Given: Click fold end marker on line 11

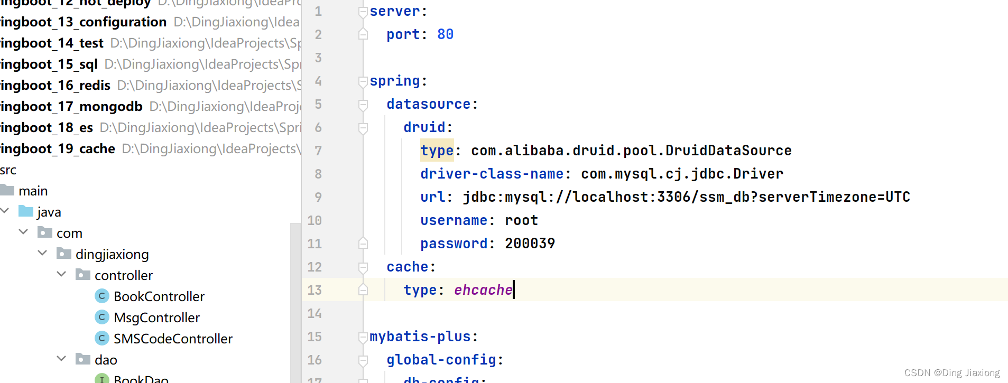Looking at the screenshot, I should pos(363,244).
